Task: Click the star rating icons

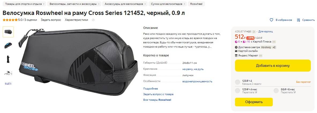Action: coord(10,20)
